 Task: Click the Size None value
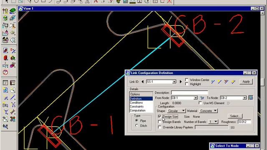click(196, 117)
